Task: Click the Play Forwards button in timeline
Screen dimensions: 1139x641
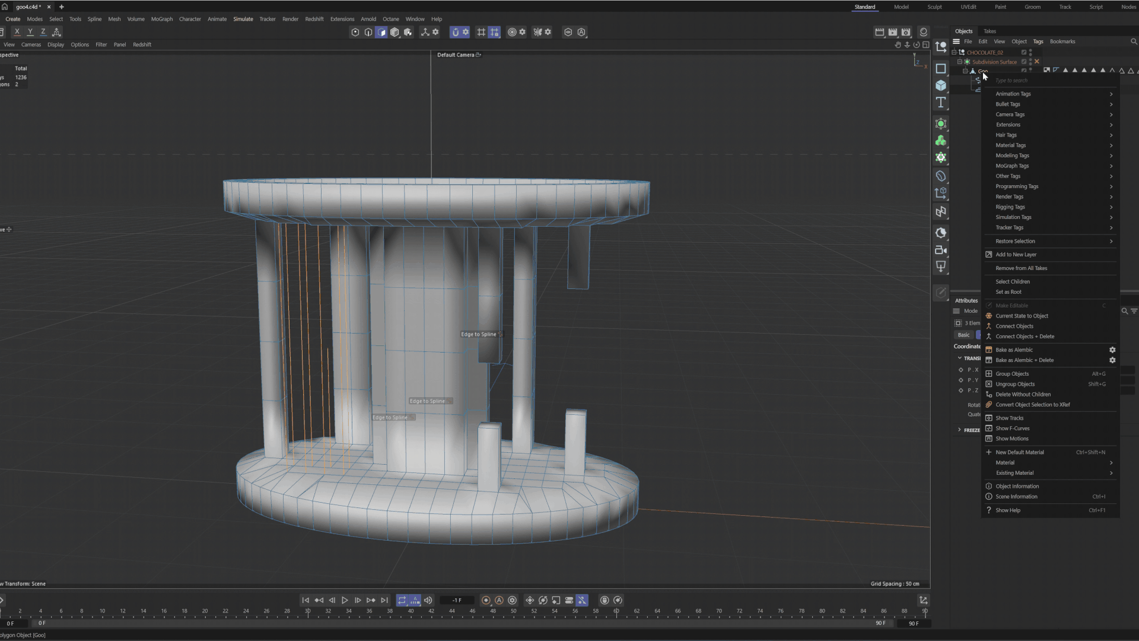Action: (345, 600)
